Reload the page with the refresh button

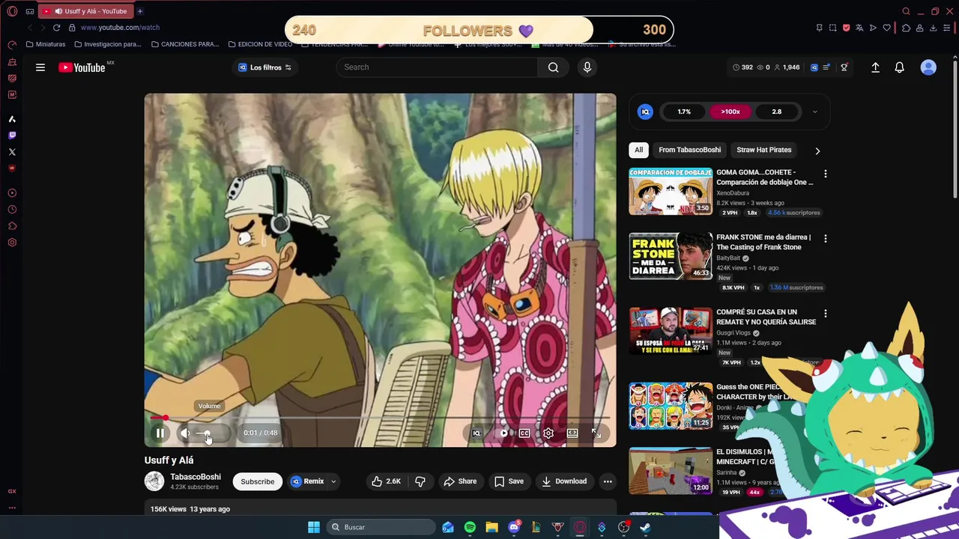tap(56, 28)
